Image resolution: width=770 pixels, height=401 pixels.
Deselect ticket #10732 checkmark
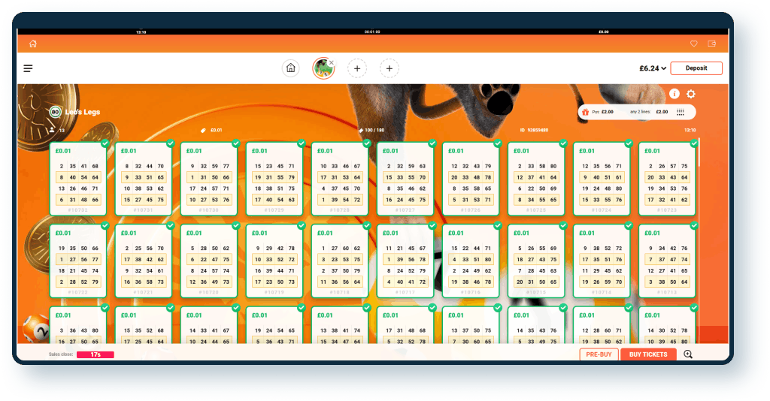[x=105, y=143]
